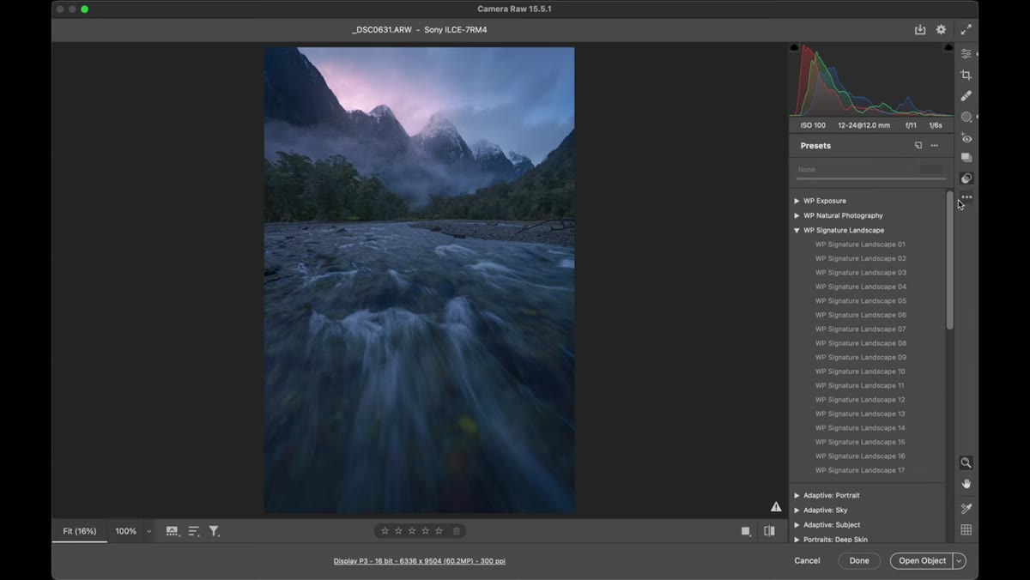Click the preset amount slider
This screenshot has width=1030, height=580.
(870, 178)
